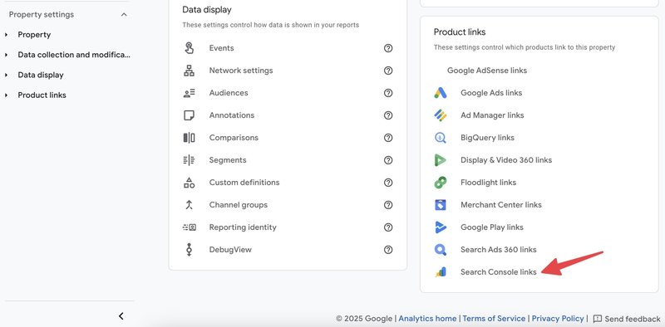Screen dimensions: 665x327
Task: Expand the Property tree arrow
Action: pyautogui.click(x=6, y=35)
